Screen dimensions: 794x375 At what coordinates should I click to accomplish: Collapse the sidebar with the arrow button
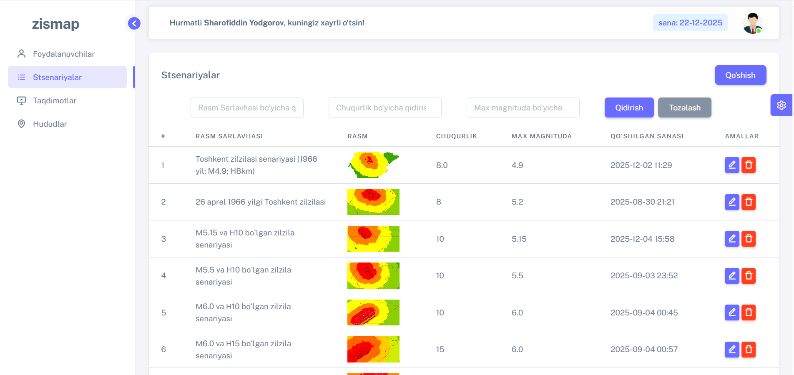tap(134, 23)
